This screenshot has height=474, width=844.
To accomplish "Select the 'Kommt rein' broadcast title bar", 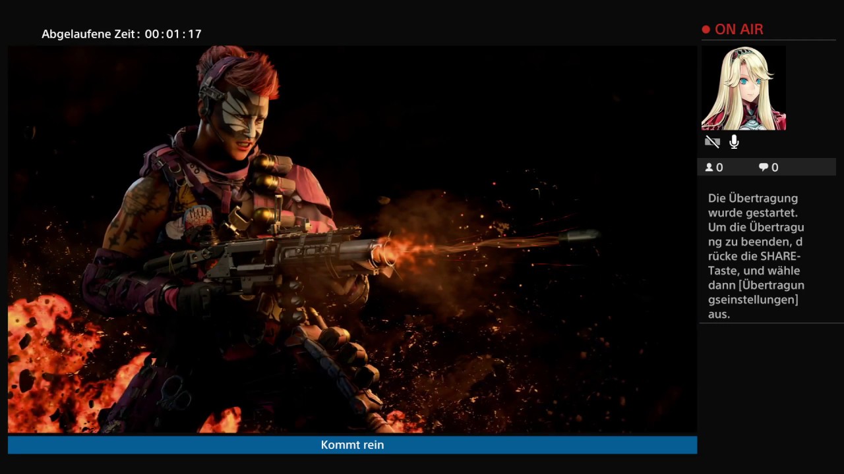I will (x=352, y=445).
